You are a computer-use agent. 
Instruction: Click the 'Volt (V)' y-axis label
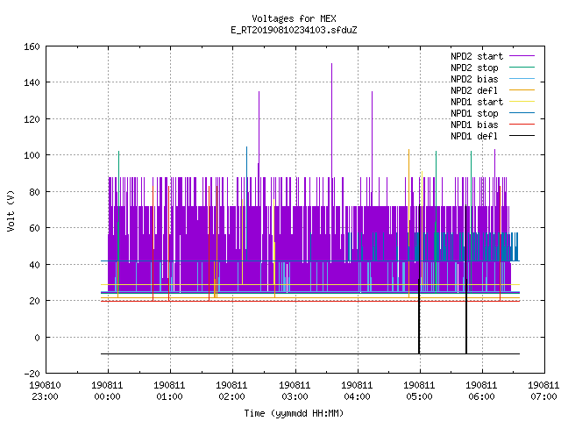point(11,211)
